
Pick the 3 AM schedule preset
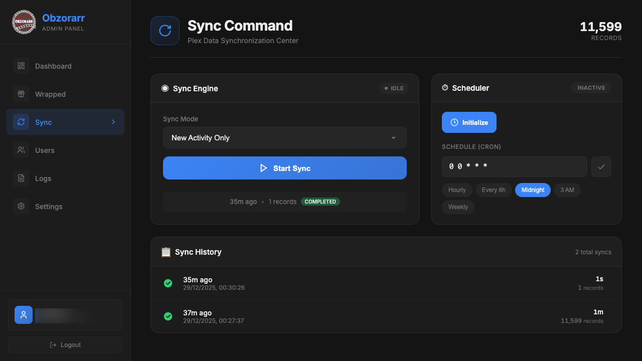(x=567, y=190)
